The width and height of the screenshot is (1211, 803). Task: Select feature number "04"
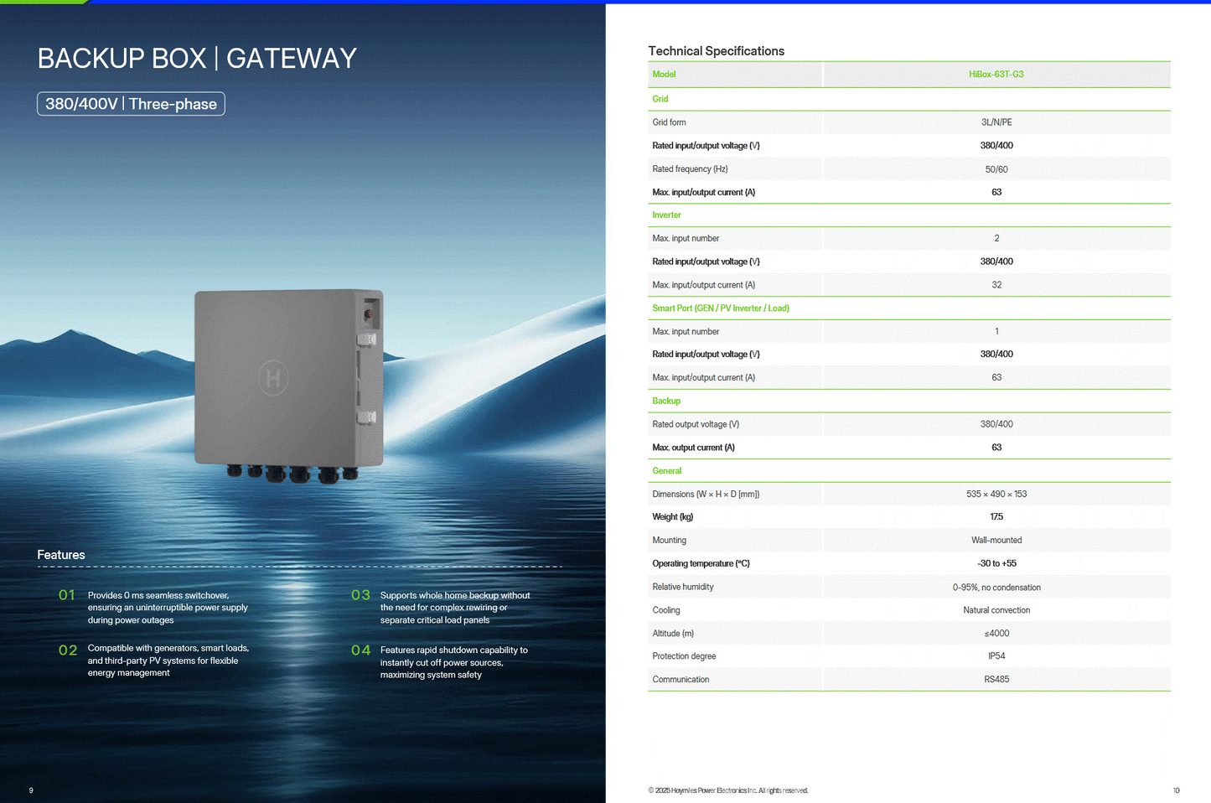360,650
